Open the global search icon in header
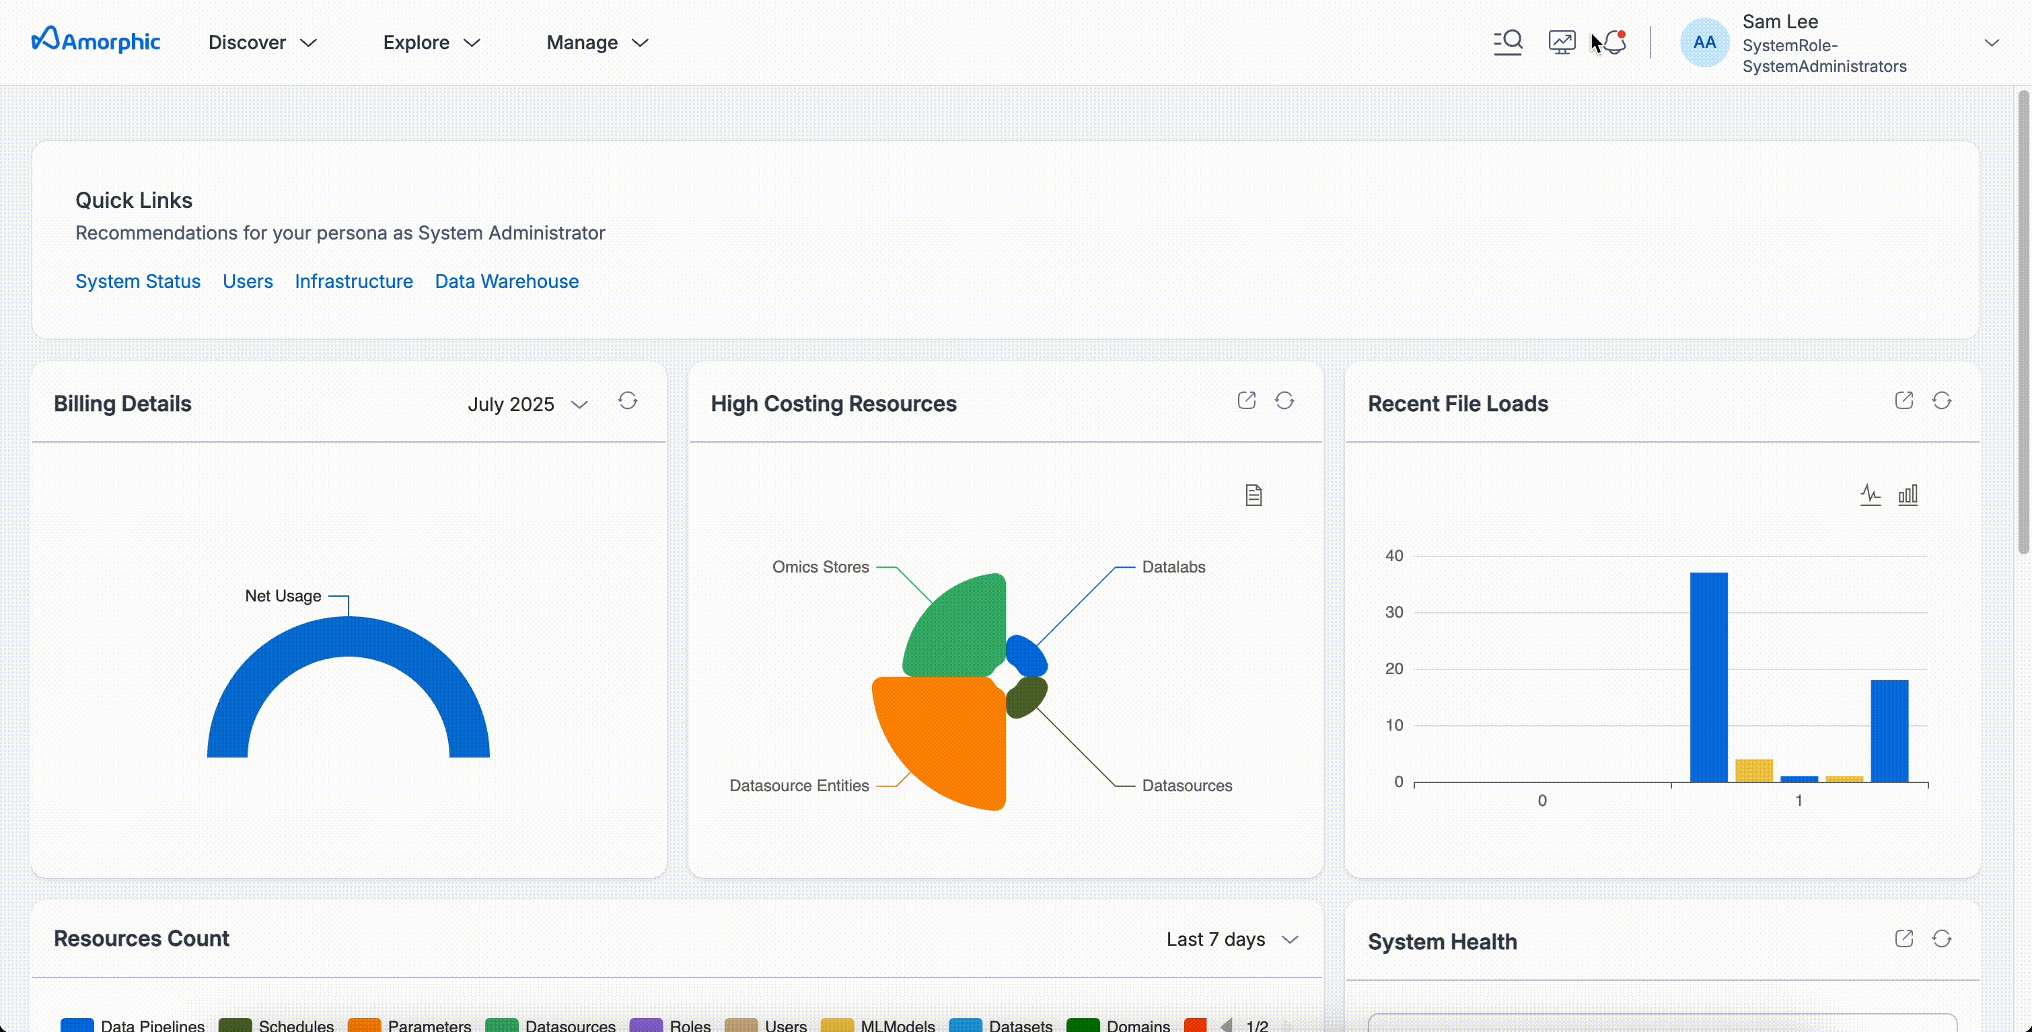The height and width of the screenshot is (1032, 2032). (x=1507, y=42)
